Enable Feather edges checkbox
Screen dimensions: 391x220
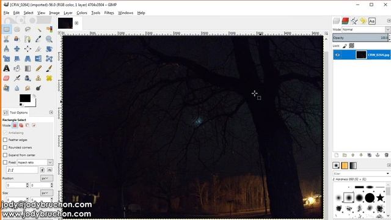[x=5, y=140]
